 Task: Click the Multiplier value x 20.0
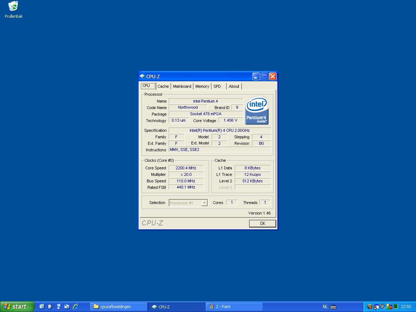coord(186,174)
